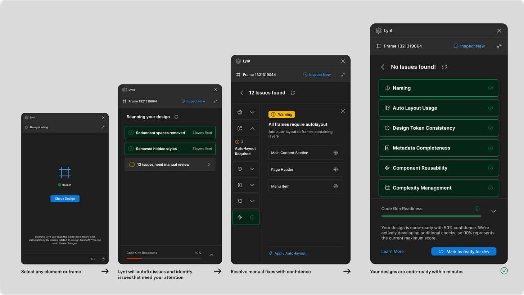Click green check on Design Token Consistency
Viewport: 524px width, 295px height.
[491, 128]
